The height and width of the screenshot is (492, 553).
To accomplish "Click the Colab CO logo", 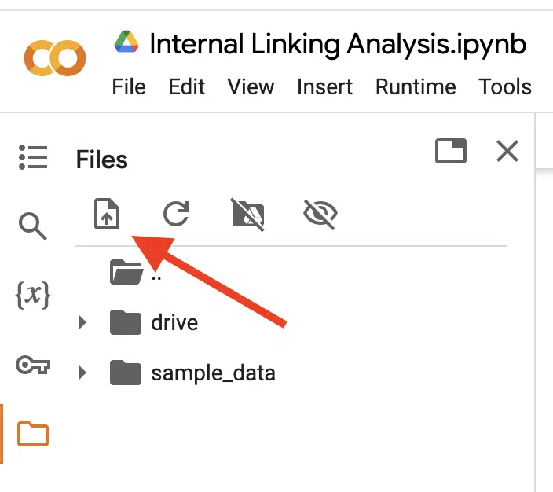I will point(55,57).
